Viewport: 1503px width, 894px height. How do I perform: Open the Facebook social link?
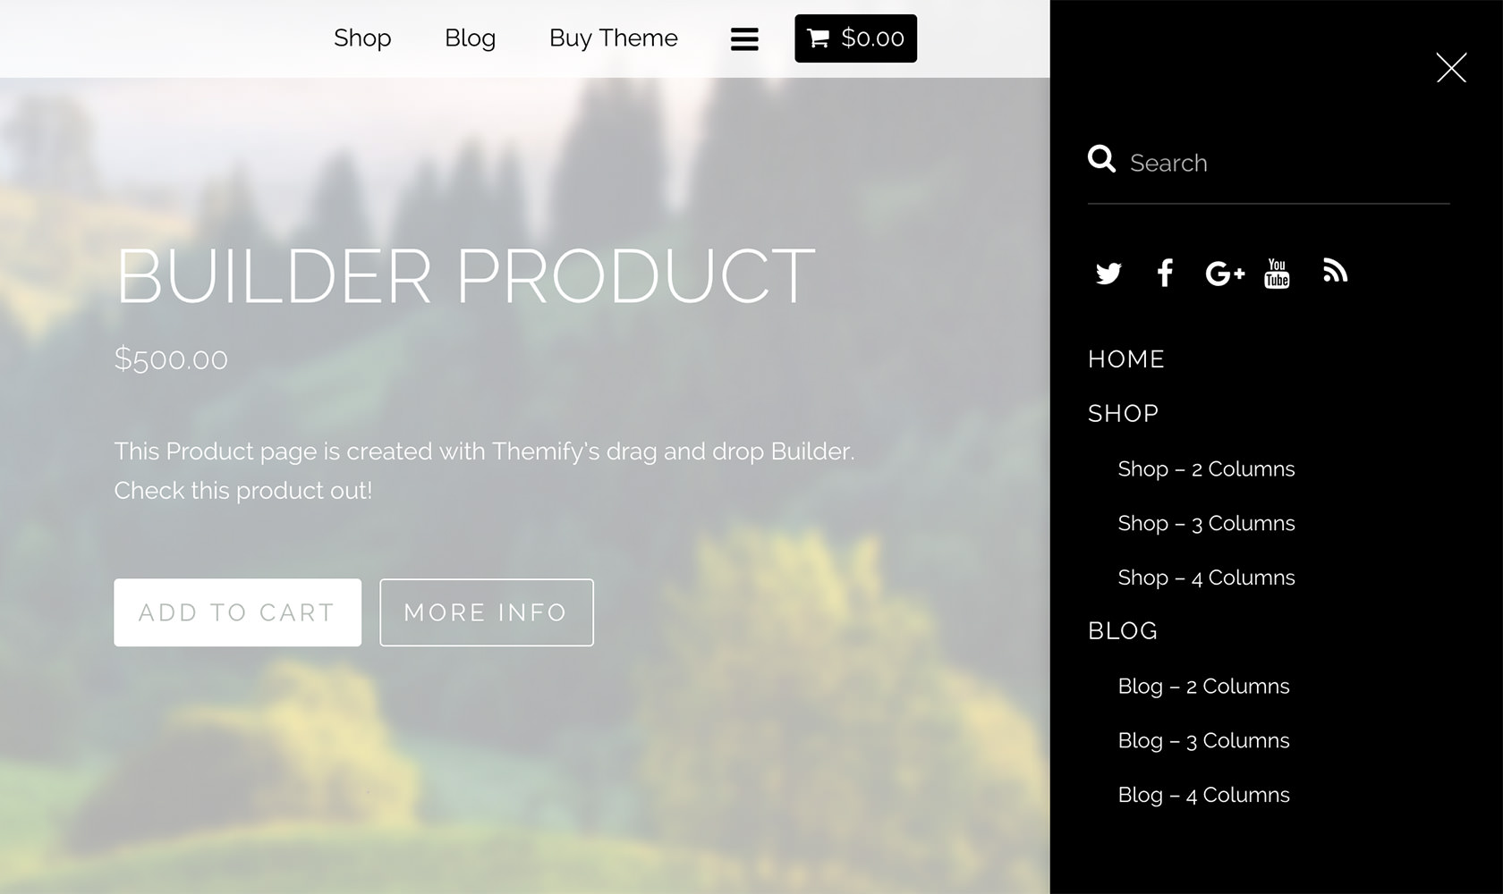(1164, 273)
